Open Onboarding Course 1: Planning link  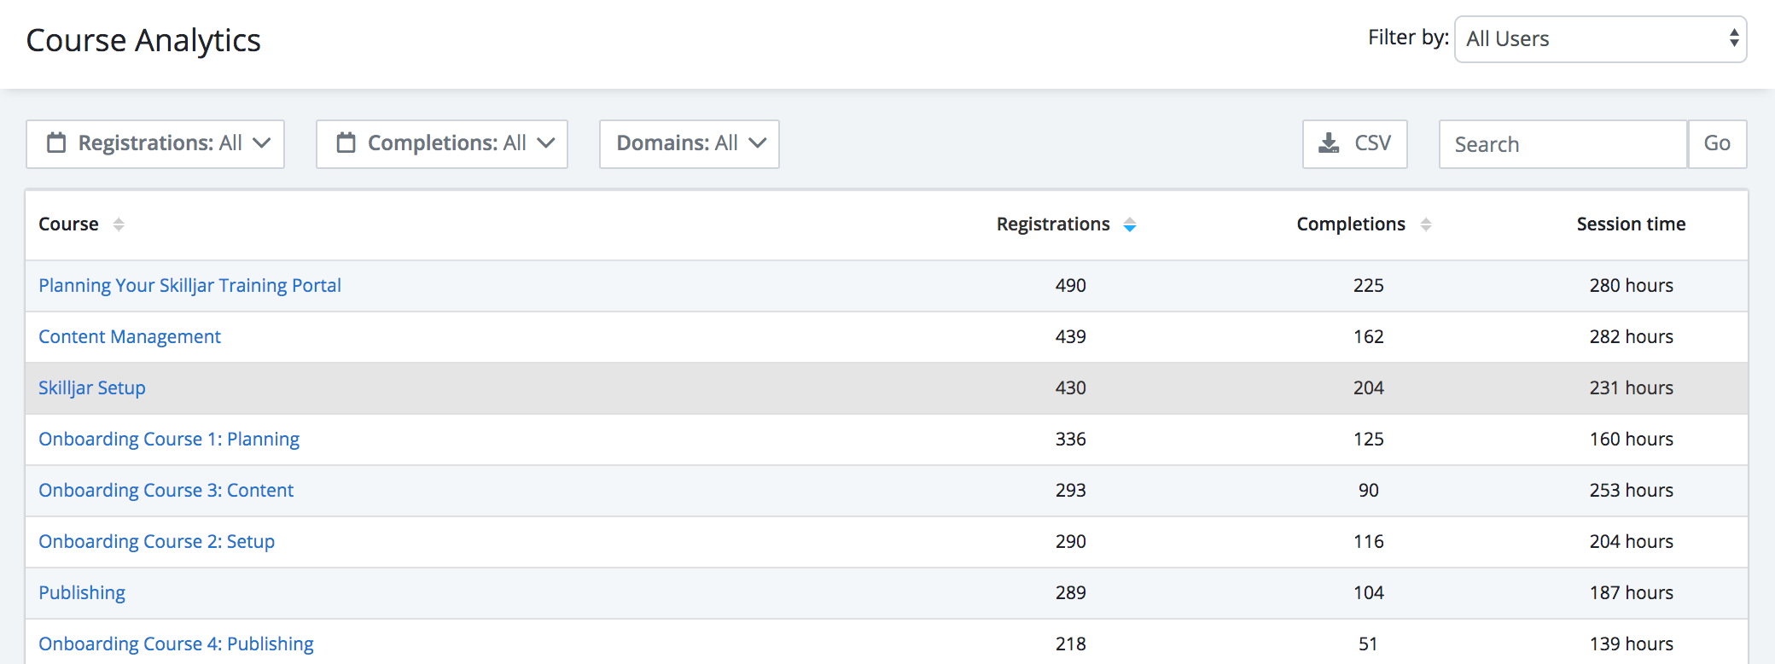[169, 439]
